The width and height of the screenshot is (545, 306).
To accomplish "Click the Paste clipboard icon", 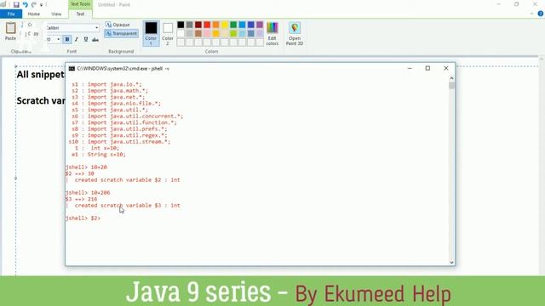I will [x=10, y=28].
